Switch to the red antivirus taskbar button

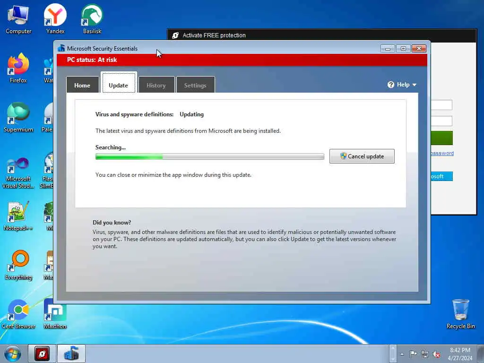[42, 354]
